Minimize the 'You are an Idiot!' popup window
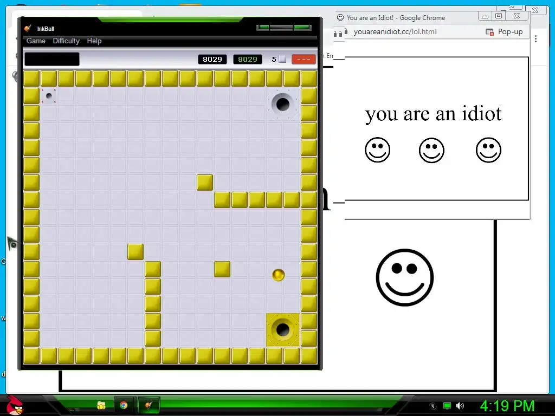The image size is (555, 416). 485,16
